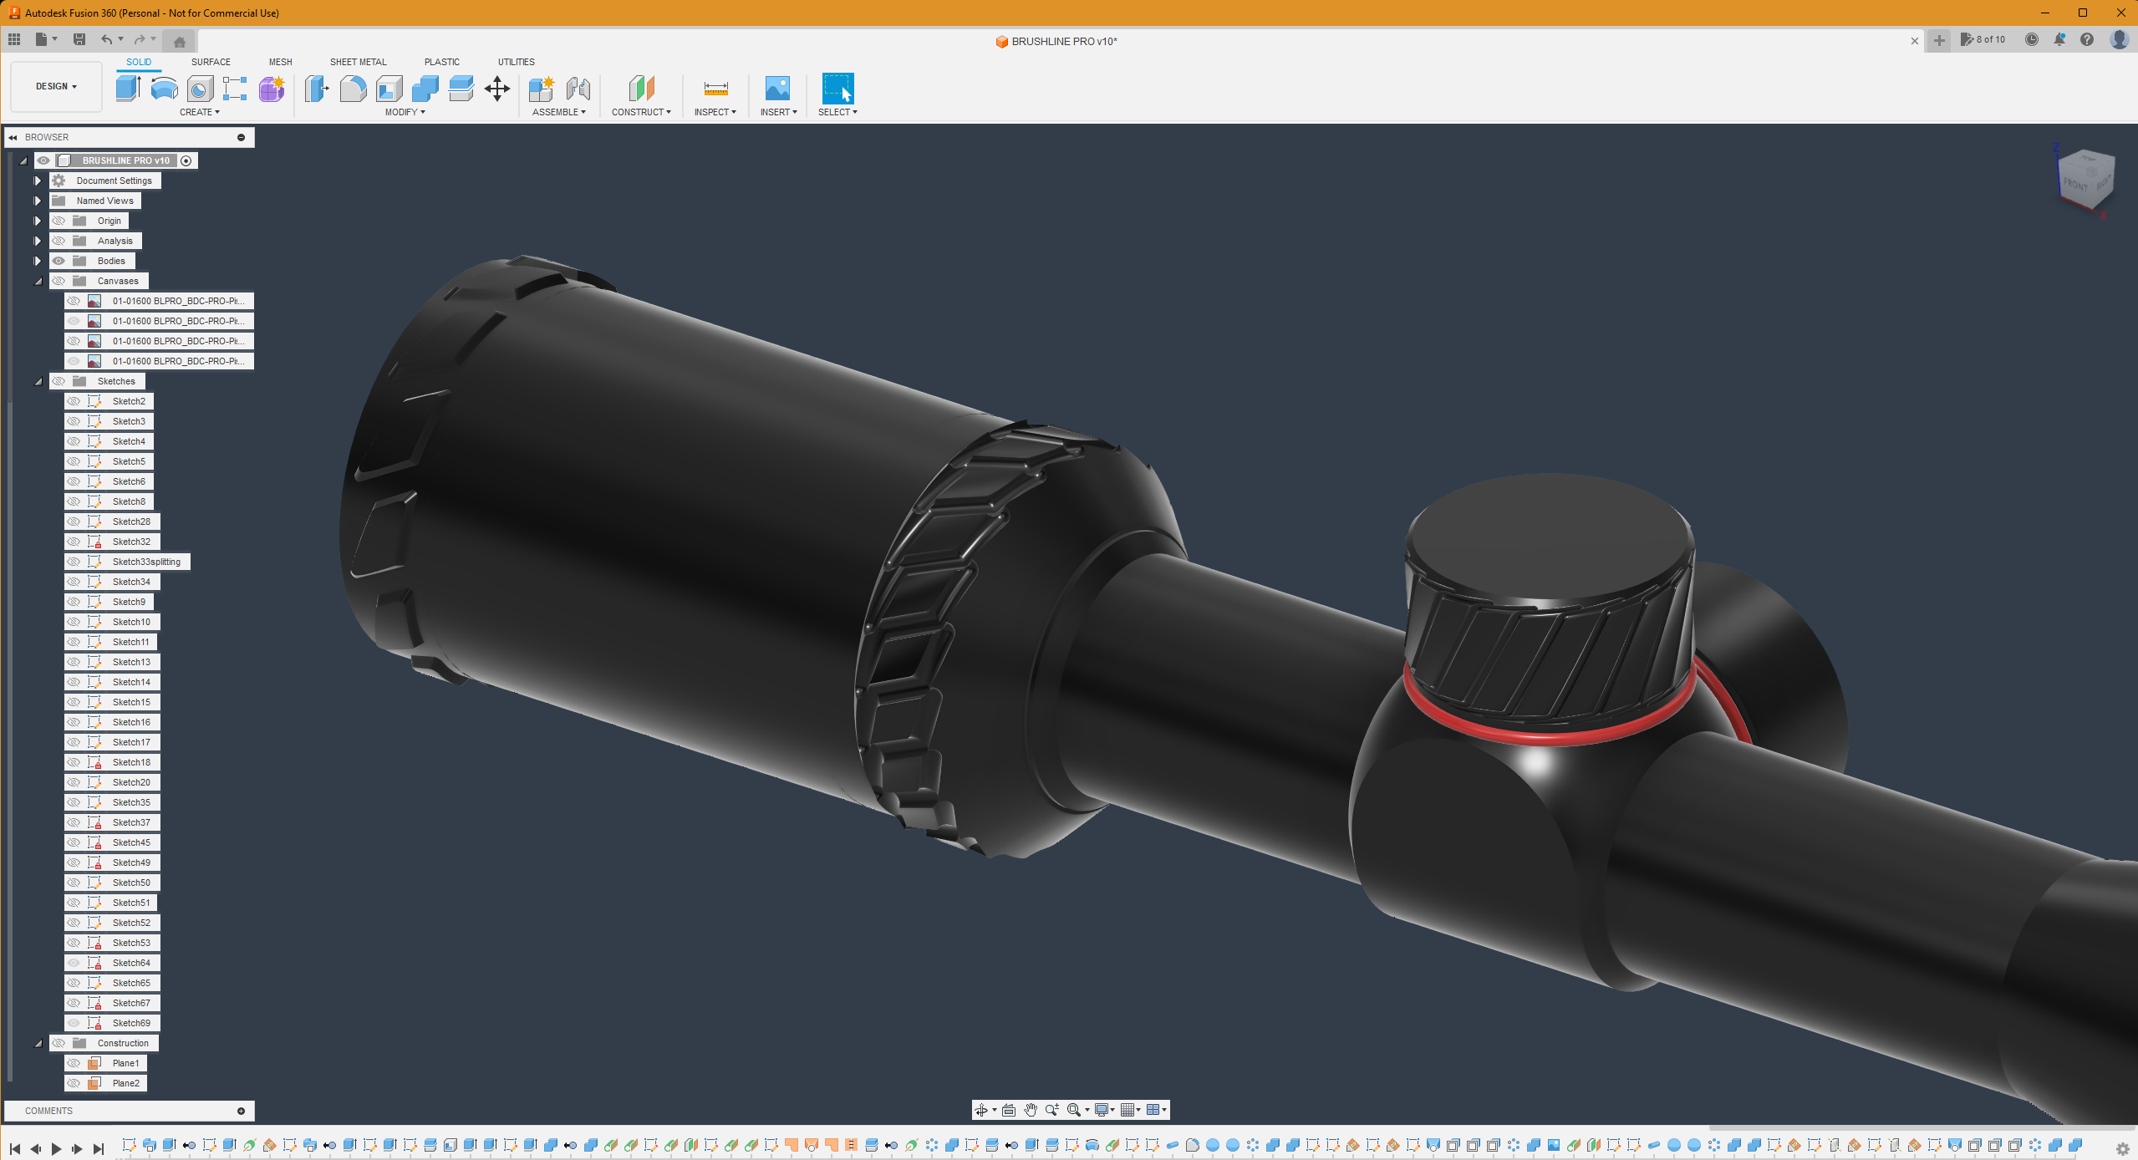Switch to the SHEET METAL tab

pos(358,62)
